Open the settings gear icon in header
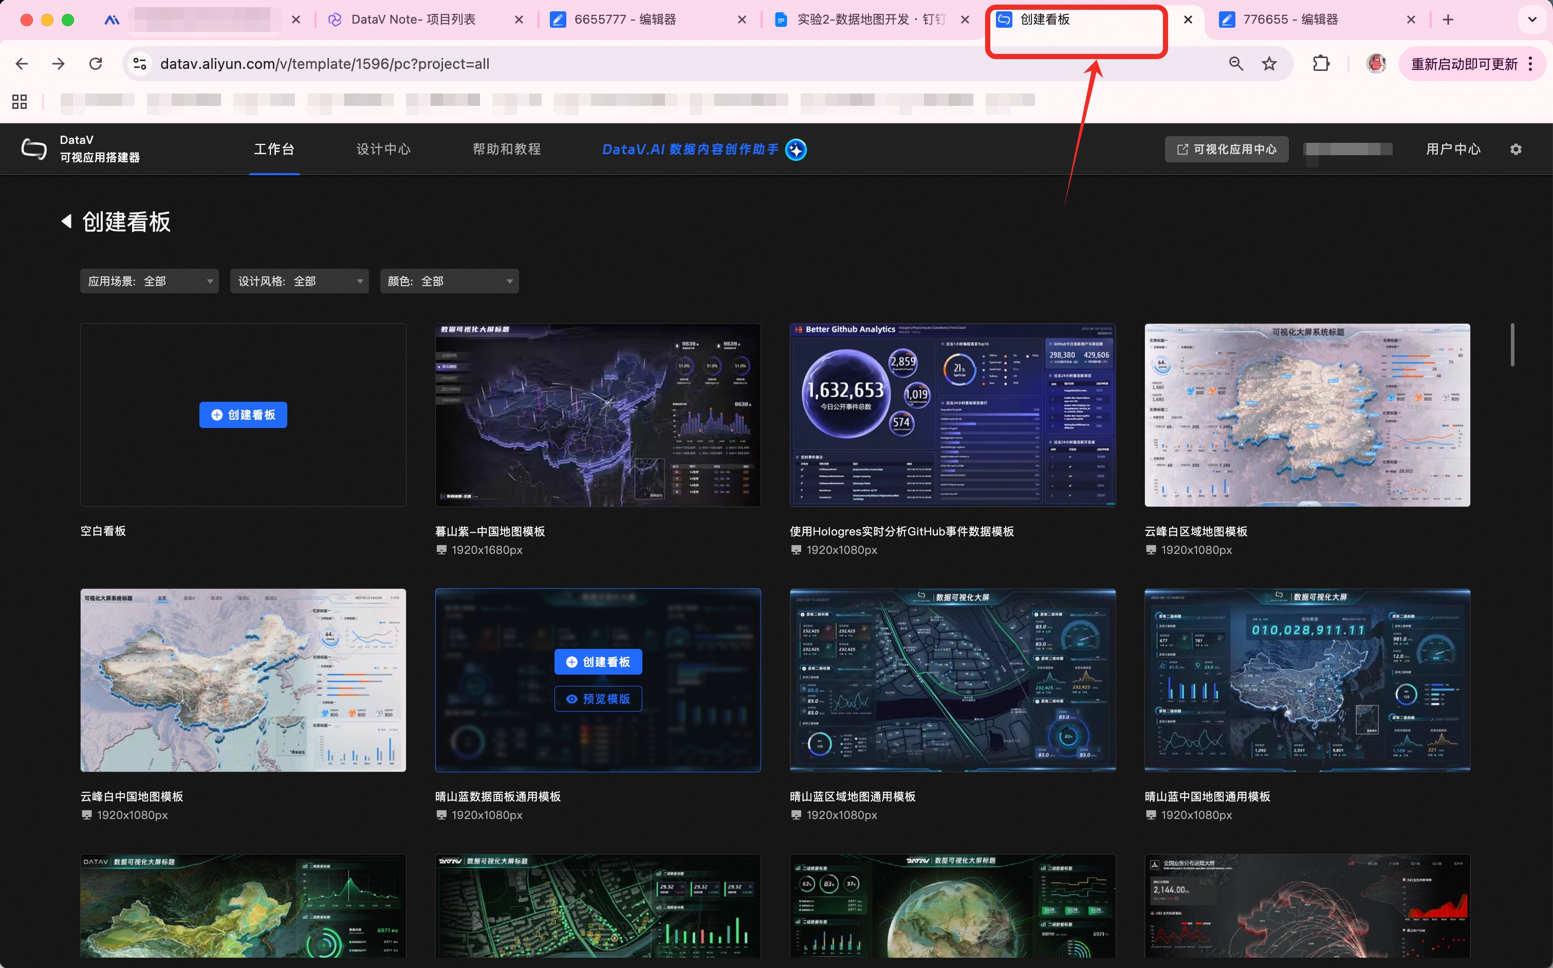1553x968 pixels. (1515, 149)
